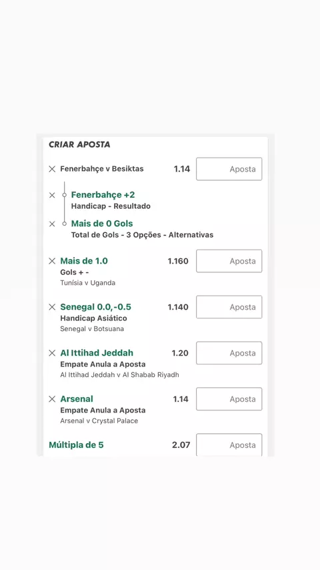Click the Al Ittihad Jeddah selection name

pyautogui.click(x=97, y=353)
